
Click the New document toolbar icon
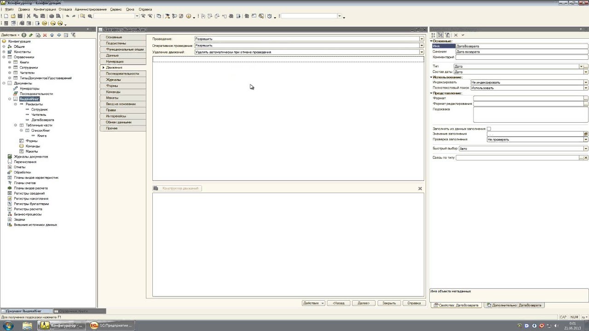point(6,16)
